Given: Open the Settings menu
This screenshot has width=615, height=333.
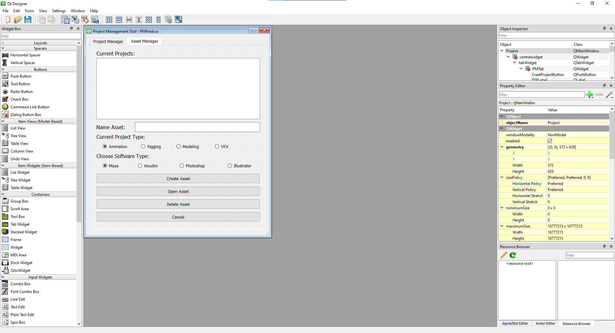Looking at the screenshot, I should (59, 11).
